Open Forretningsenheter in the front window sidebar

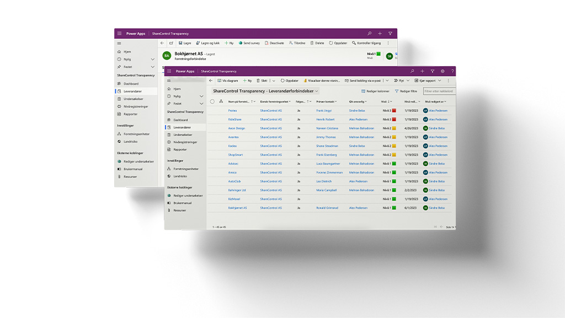pos(185,169)
